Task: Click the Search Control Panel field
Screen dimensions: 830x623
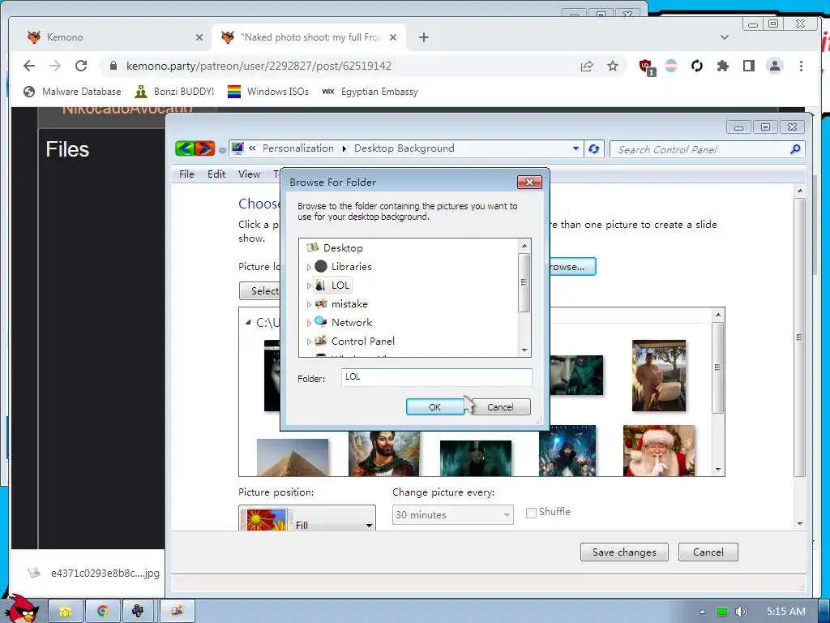Action: 707,149
